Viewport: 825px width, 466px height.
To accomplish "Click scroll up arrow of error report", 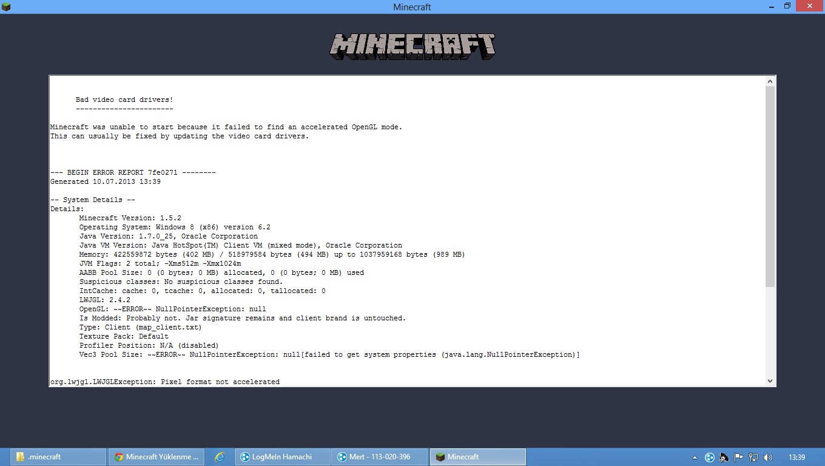I will (x=770, y=81).
